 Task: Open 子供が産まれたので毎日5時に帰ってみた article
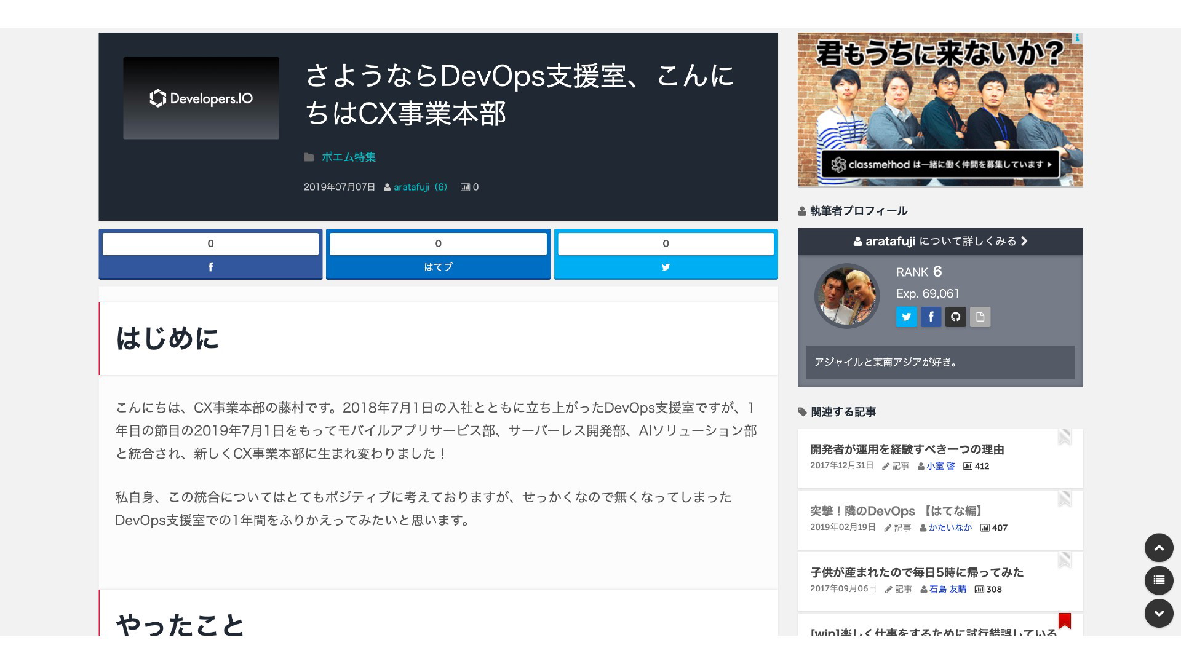(x=917, y=572)
